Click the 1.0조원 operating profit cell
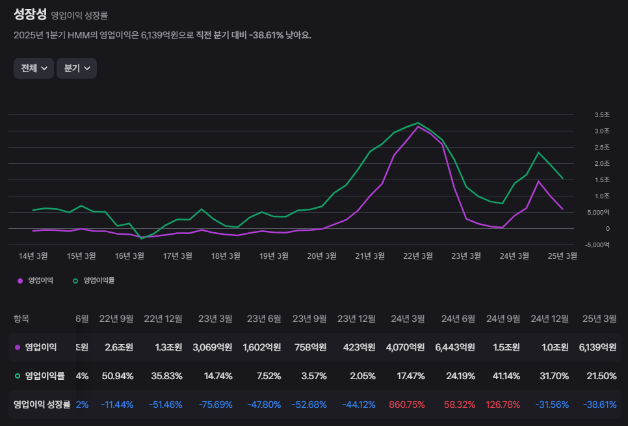Image resolution: width=628 pixels, height=426 pixels. point(555,347)
